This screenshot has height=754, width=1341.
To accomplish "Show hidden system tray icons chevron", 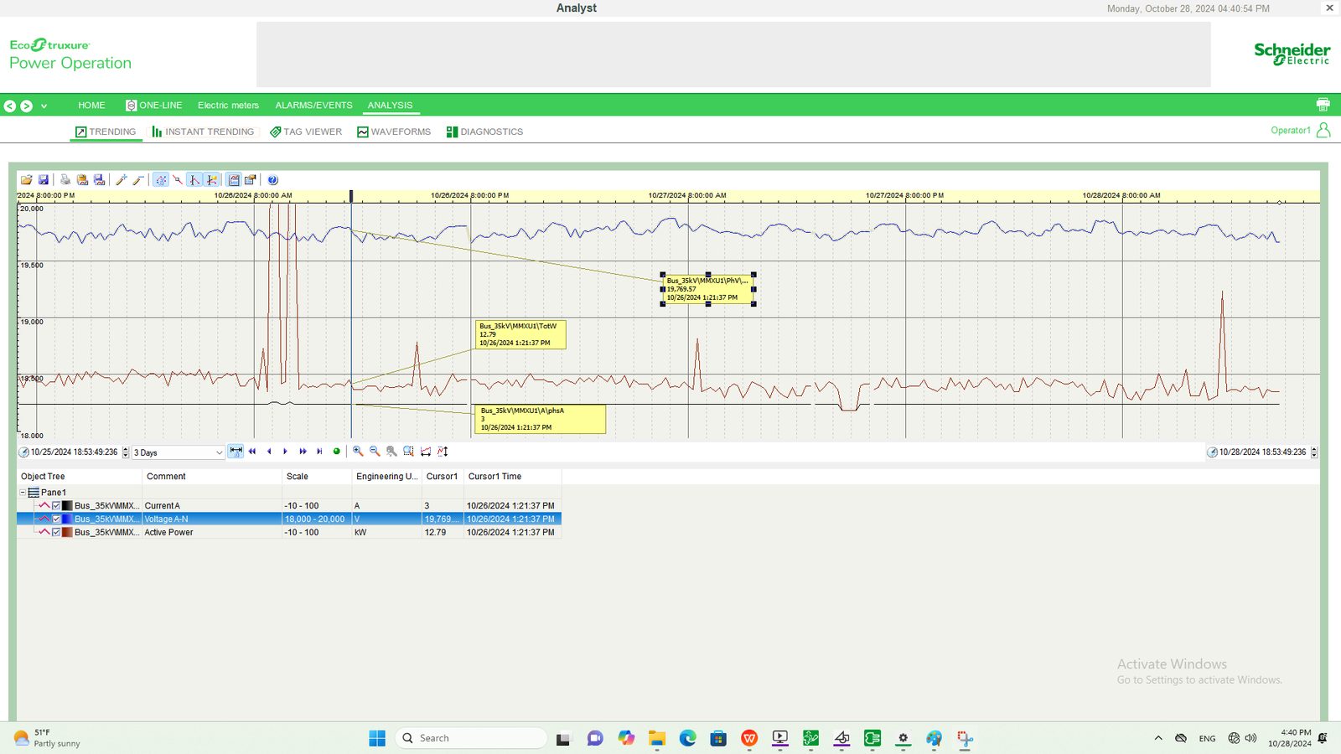I will coord(1158,738).
